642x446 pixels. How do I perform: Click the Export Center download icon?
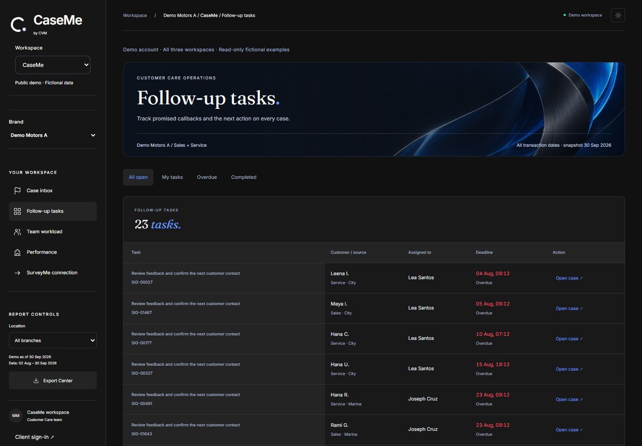(36, 381)
